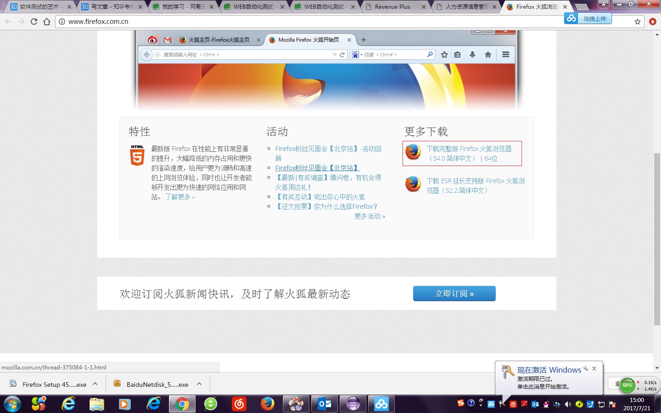
Task: Switch to the Chrome taskbar button
Action: click(x=182, y=404)
